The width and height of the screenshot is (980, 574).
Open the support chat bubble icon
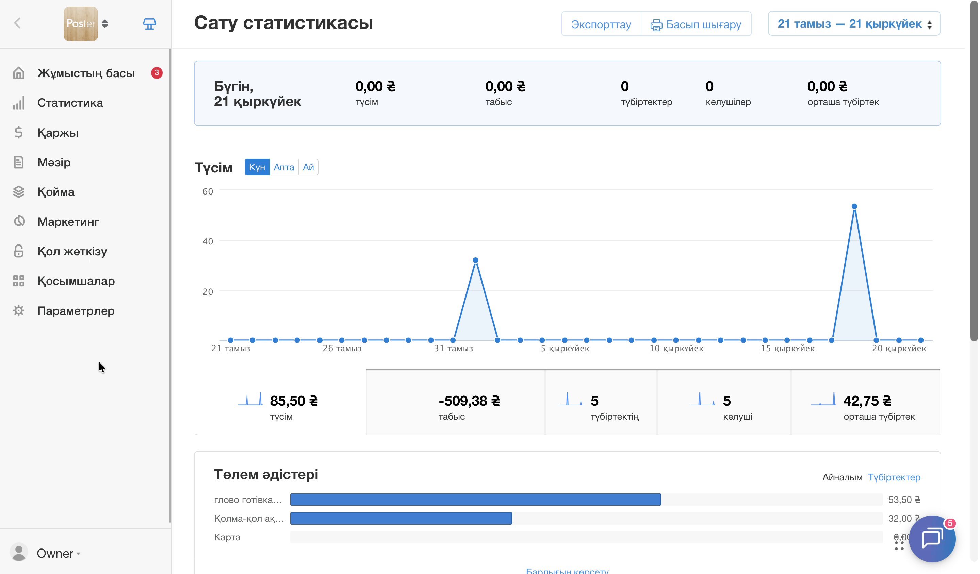coord(932,539)
